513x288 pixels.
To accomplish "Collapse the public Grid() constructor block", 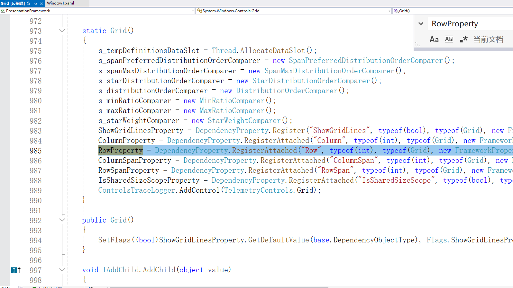I will click(x=62, y=220).
